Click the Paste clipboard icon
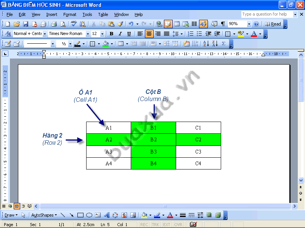 [111, 24]
